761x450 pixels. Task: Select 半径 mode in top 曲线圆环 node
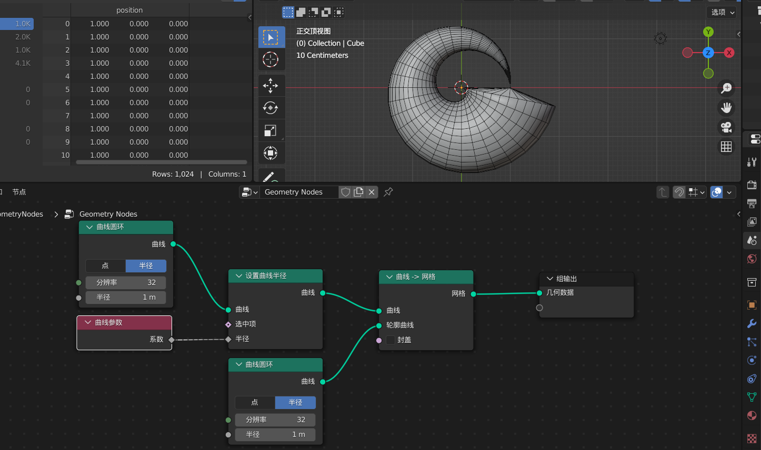point(146,266)
